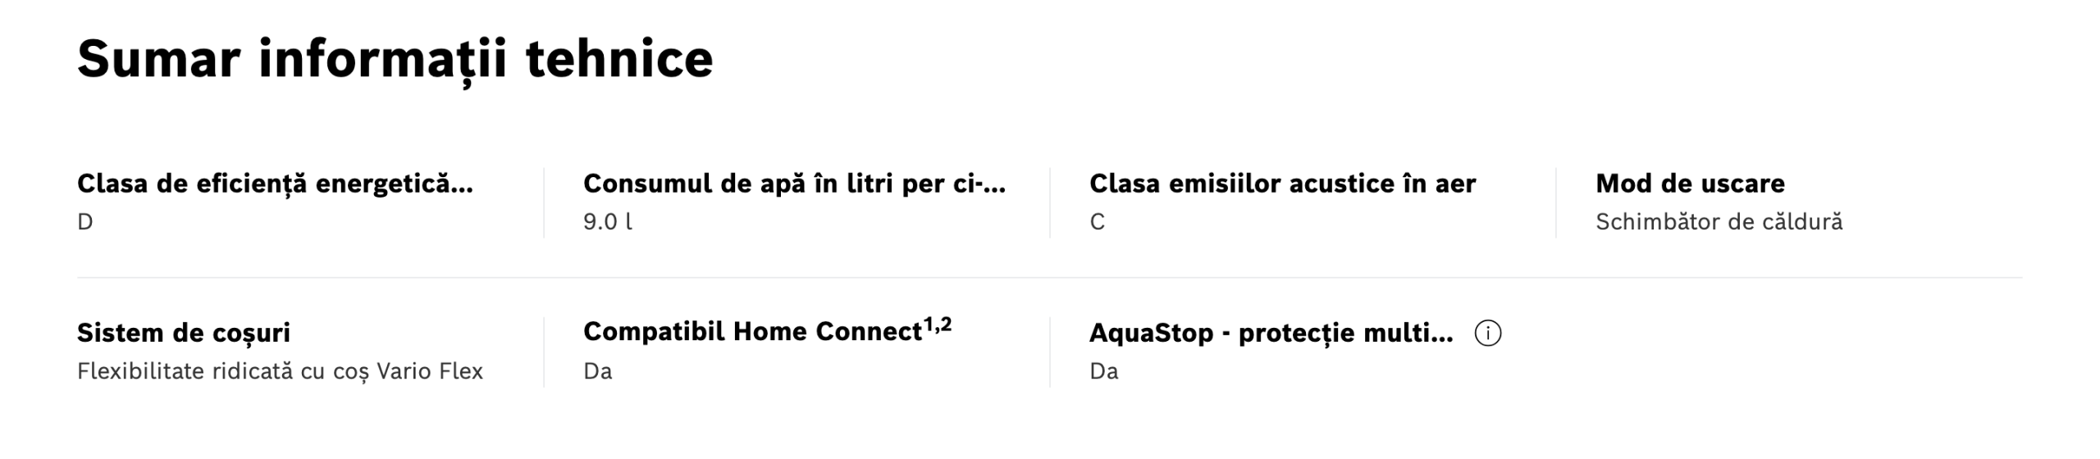Viewport: 2100px width, 459px height.
Task: Select 'Flexibilitate ridicată cu coș Vario Flex' text
Action: [280, 371]
